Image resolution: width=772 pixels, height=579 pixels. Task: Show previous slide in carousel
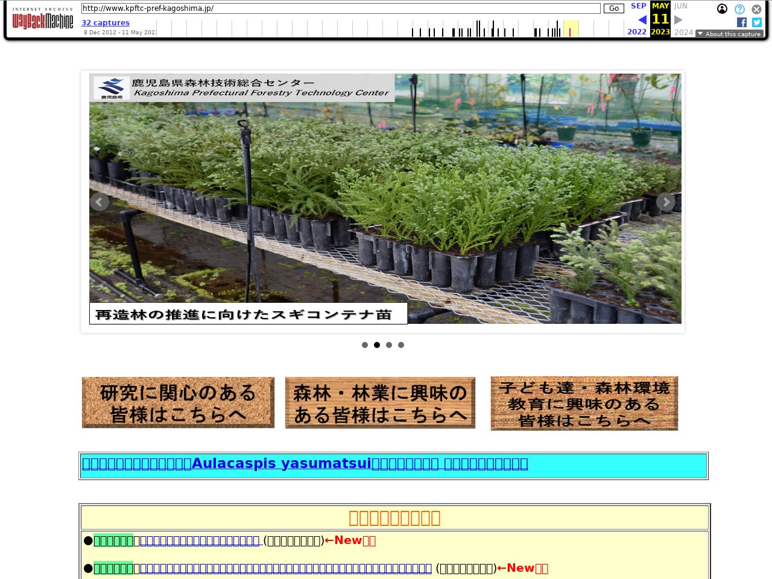click(x=100, y=202)
